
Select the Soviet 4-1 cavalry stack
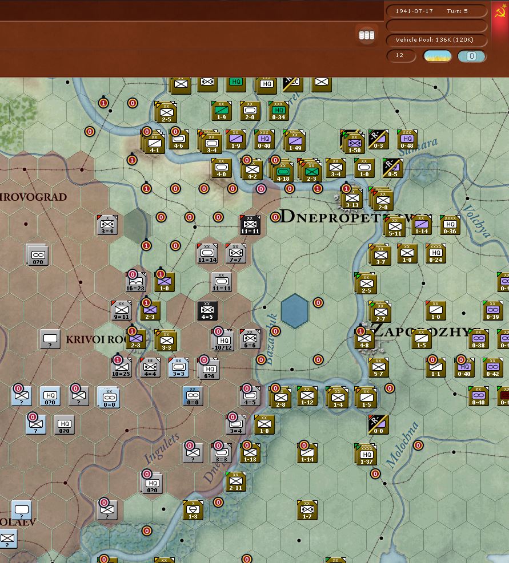coord(154,142)
